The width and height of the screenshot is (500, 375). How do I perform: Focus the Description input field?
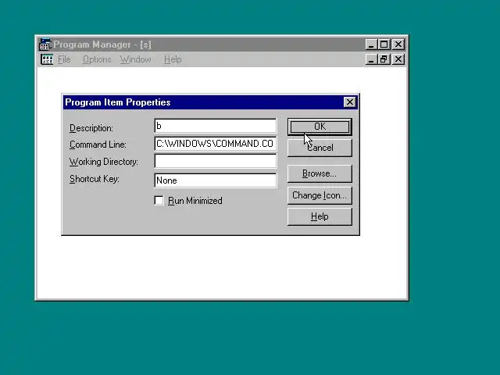(x=216, y=126)
